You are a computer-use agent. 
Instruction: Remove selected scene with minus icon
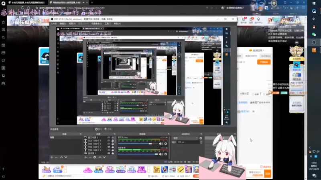pyautogui.click(x=56, y=157)
